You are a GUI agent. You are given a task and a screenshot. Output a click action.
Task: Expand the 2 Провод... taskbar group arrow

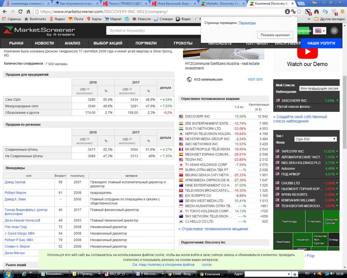coord(99,274)
